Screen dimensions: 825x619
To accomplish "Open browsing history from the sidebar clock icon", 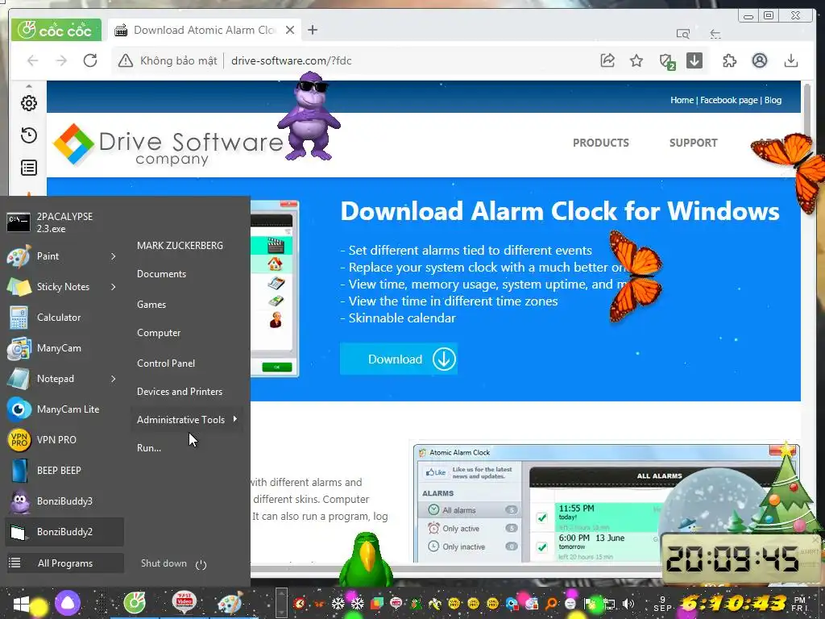I will [29, 135].
